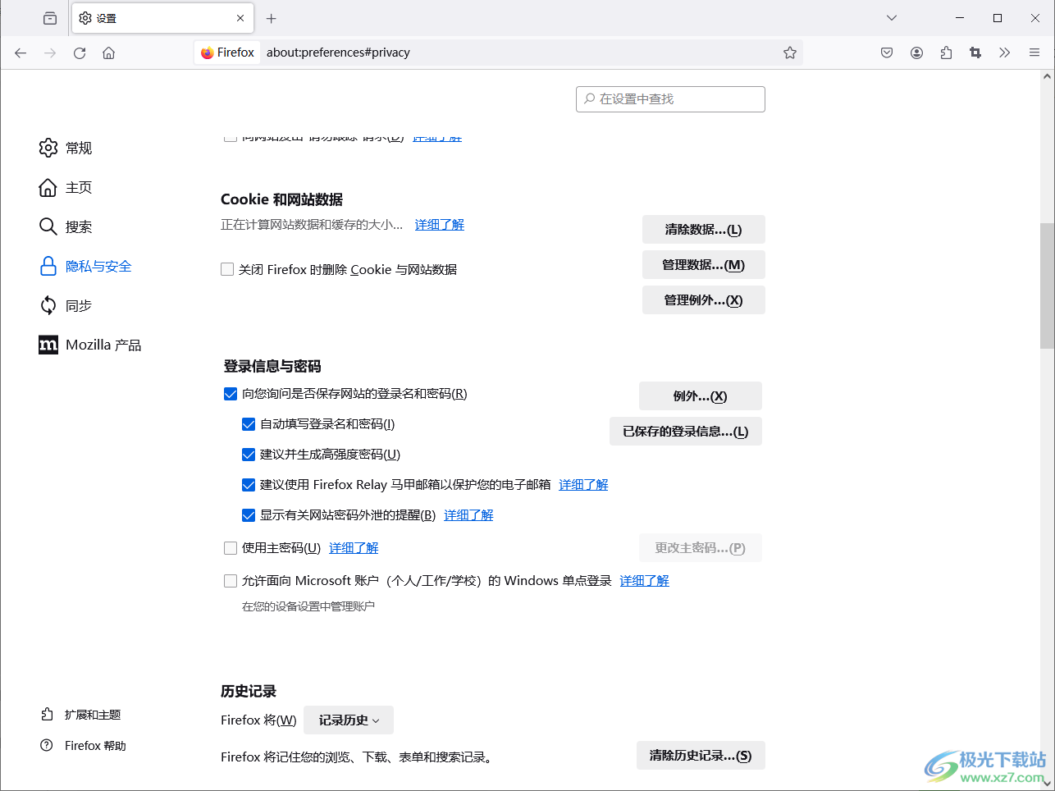Click the 同步 sync arrows icon
The width and height of the screenshot is (1055, 791).
(x=48, y=305)
